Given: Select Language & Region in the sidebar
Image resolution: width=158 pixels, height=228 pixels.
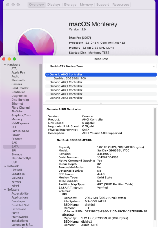Looking at the screenshot, I should tap(22, 225).
